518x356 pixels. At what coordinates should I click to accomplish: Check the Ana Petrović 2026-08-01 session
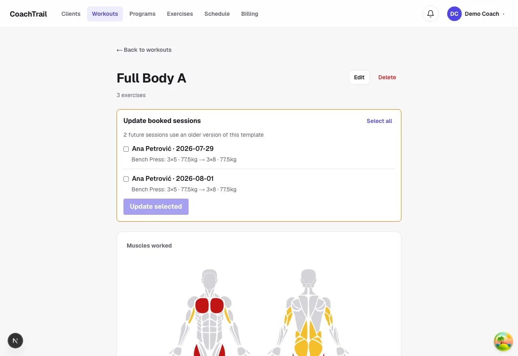(x=126, y=179)
